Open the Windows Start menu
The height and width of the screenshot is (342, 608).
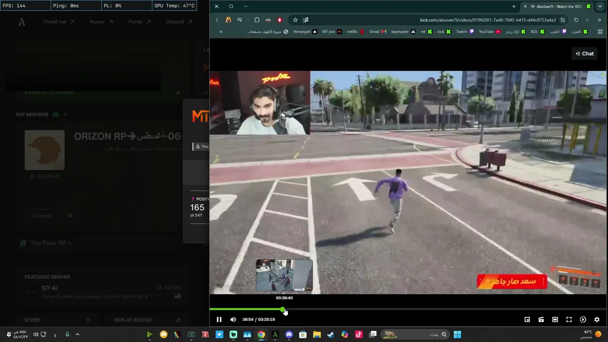pyautogui.click(x=457, y=334)
